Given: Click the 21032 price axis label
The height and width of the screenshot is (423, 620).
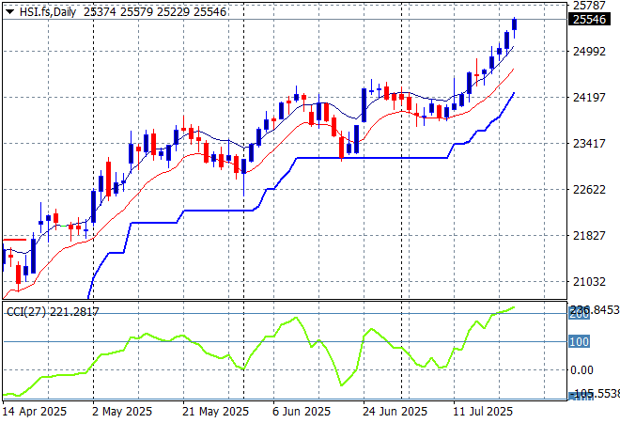Looking at the screenshot, I should coord(589,282).
